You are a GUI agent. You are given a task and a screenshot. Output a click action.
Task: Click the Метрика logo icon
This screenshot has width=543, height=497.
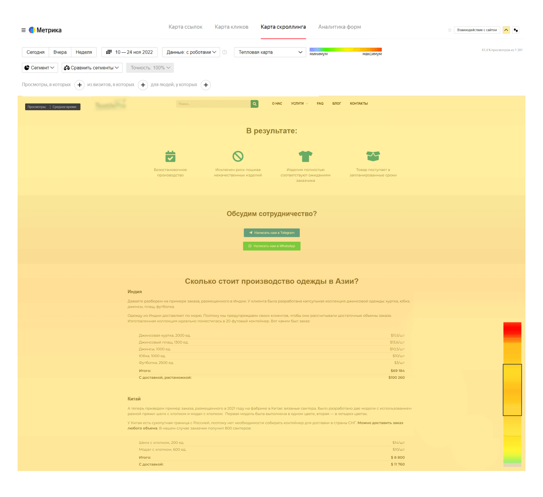pos(32,30)
